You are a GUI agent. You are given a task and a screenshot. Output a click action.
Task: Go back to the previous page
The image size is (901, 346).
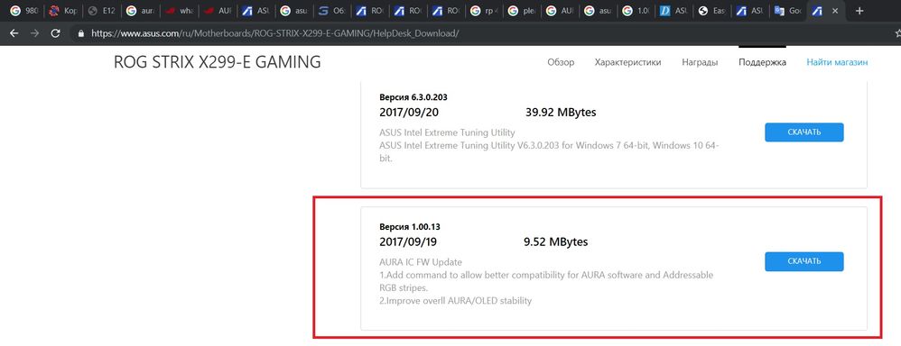click(x=14, y=33)
